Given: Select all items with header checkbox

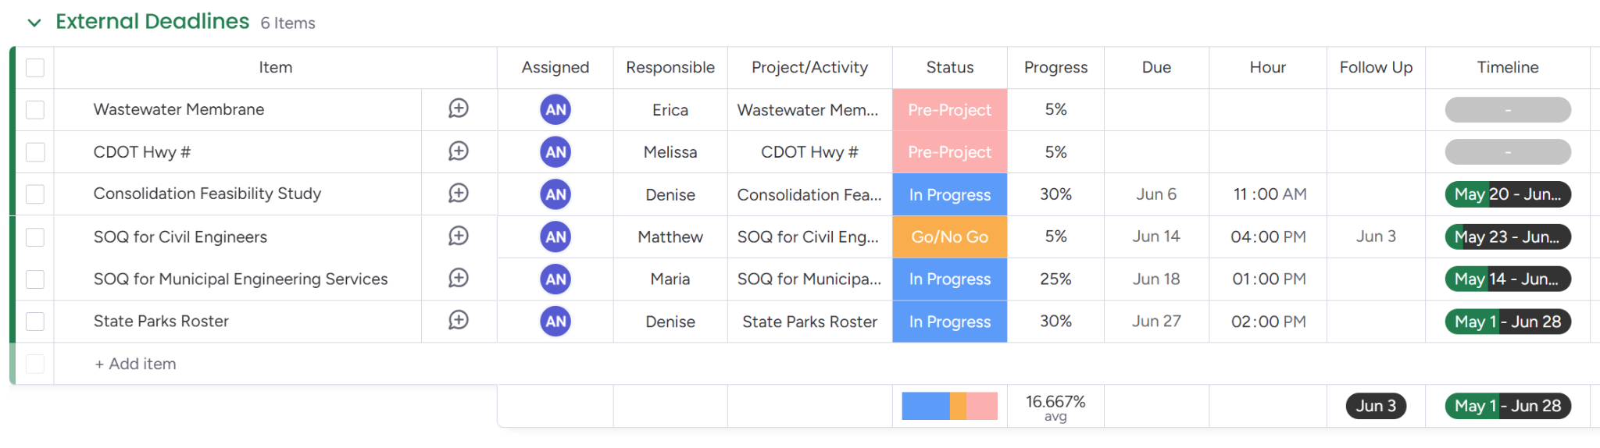Looking at the screenshot, I should [x=35, y=68].
